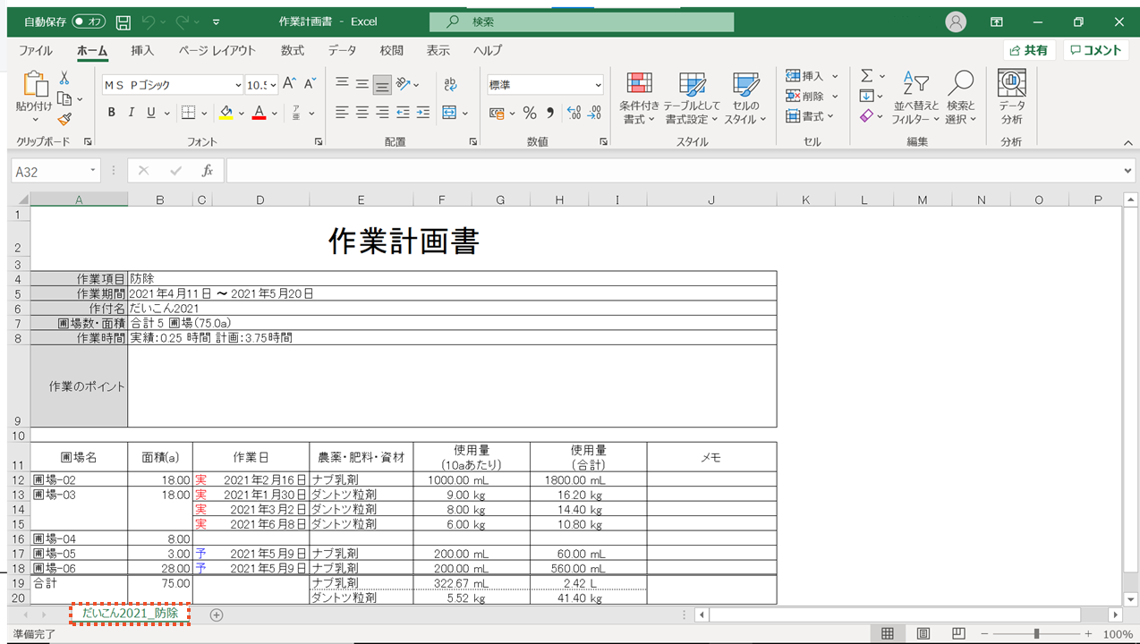Expand the font name dropdown MS Pゴシック
The width and height of the screenshot is (1140, 644).
(x=238, y=85)
